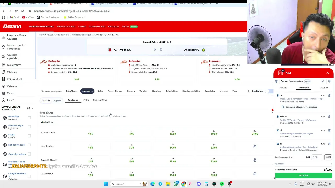Delete the Deportivo Pereira bet
This screenshot has width=335, height=188.
click(x=329, y=144)
